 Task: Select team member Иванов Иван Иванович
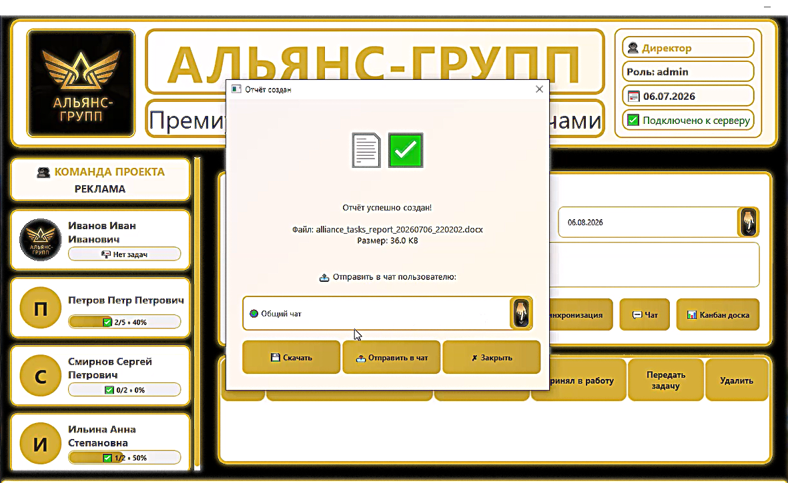(x=101, y=240)
